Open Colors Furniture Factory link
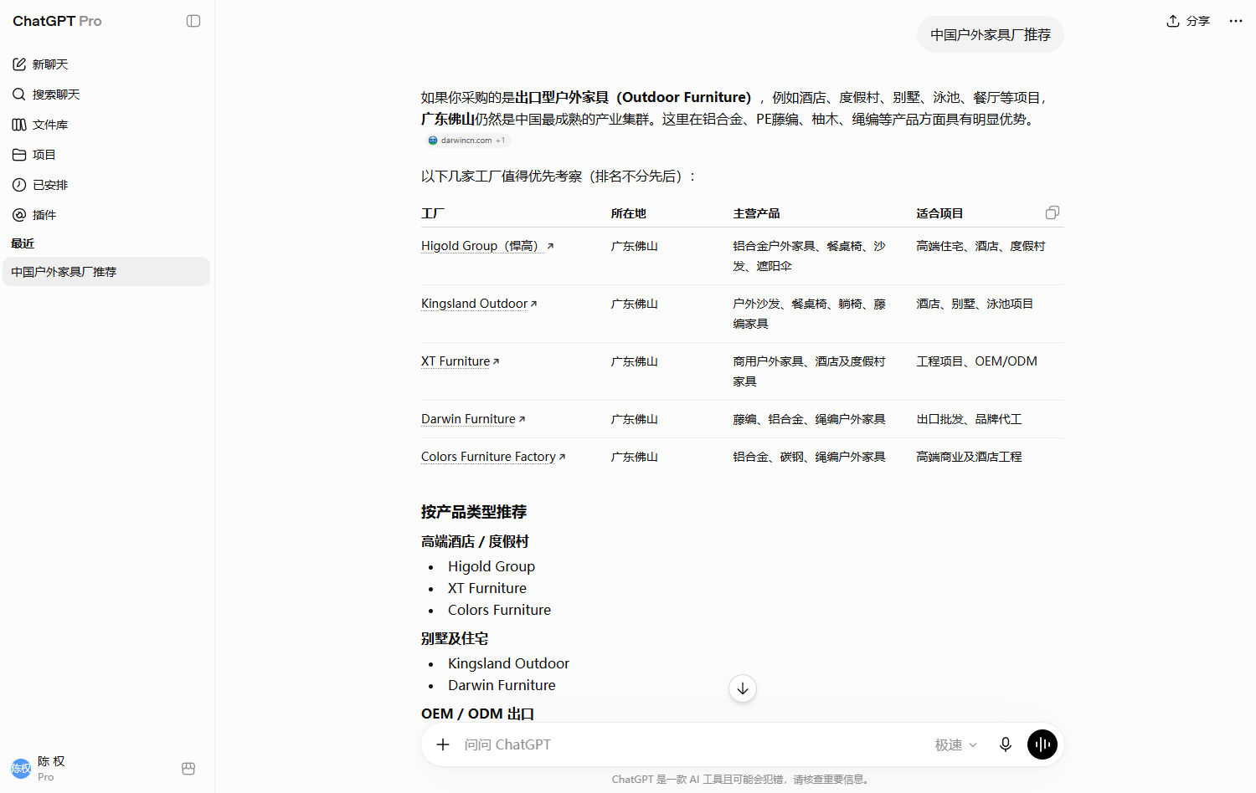Image resolution: width=1256 pixels, height=793 pixels. pyautogui.click(x=493, y=457)
